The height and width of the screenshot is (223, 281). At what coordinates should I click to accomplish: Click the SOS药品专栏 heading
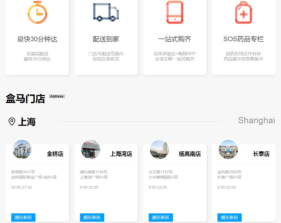pyautogui.click(x=244, y=39)
